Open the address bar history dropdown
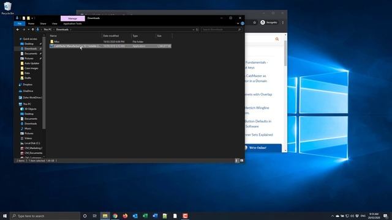 tap(194, 29)
